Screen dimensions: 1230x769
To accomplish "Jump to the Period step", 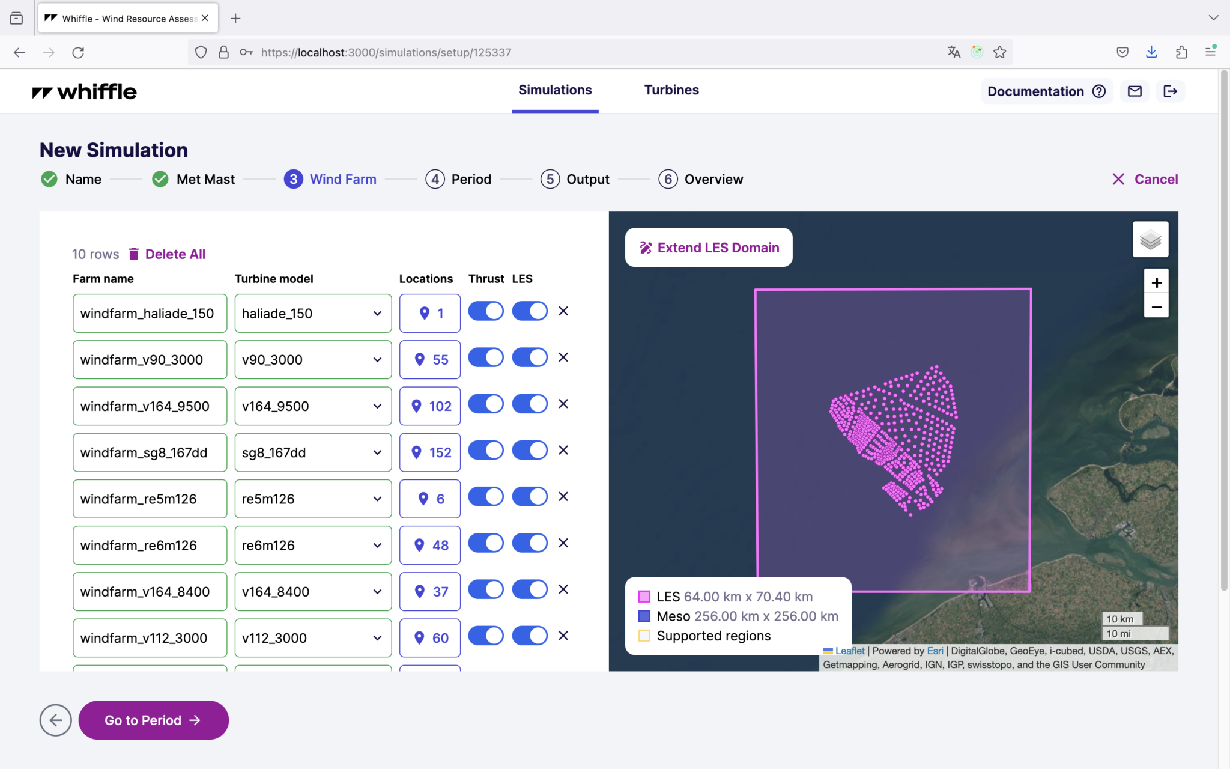I will click(459, 179).
